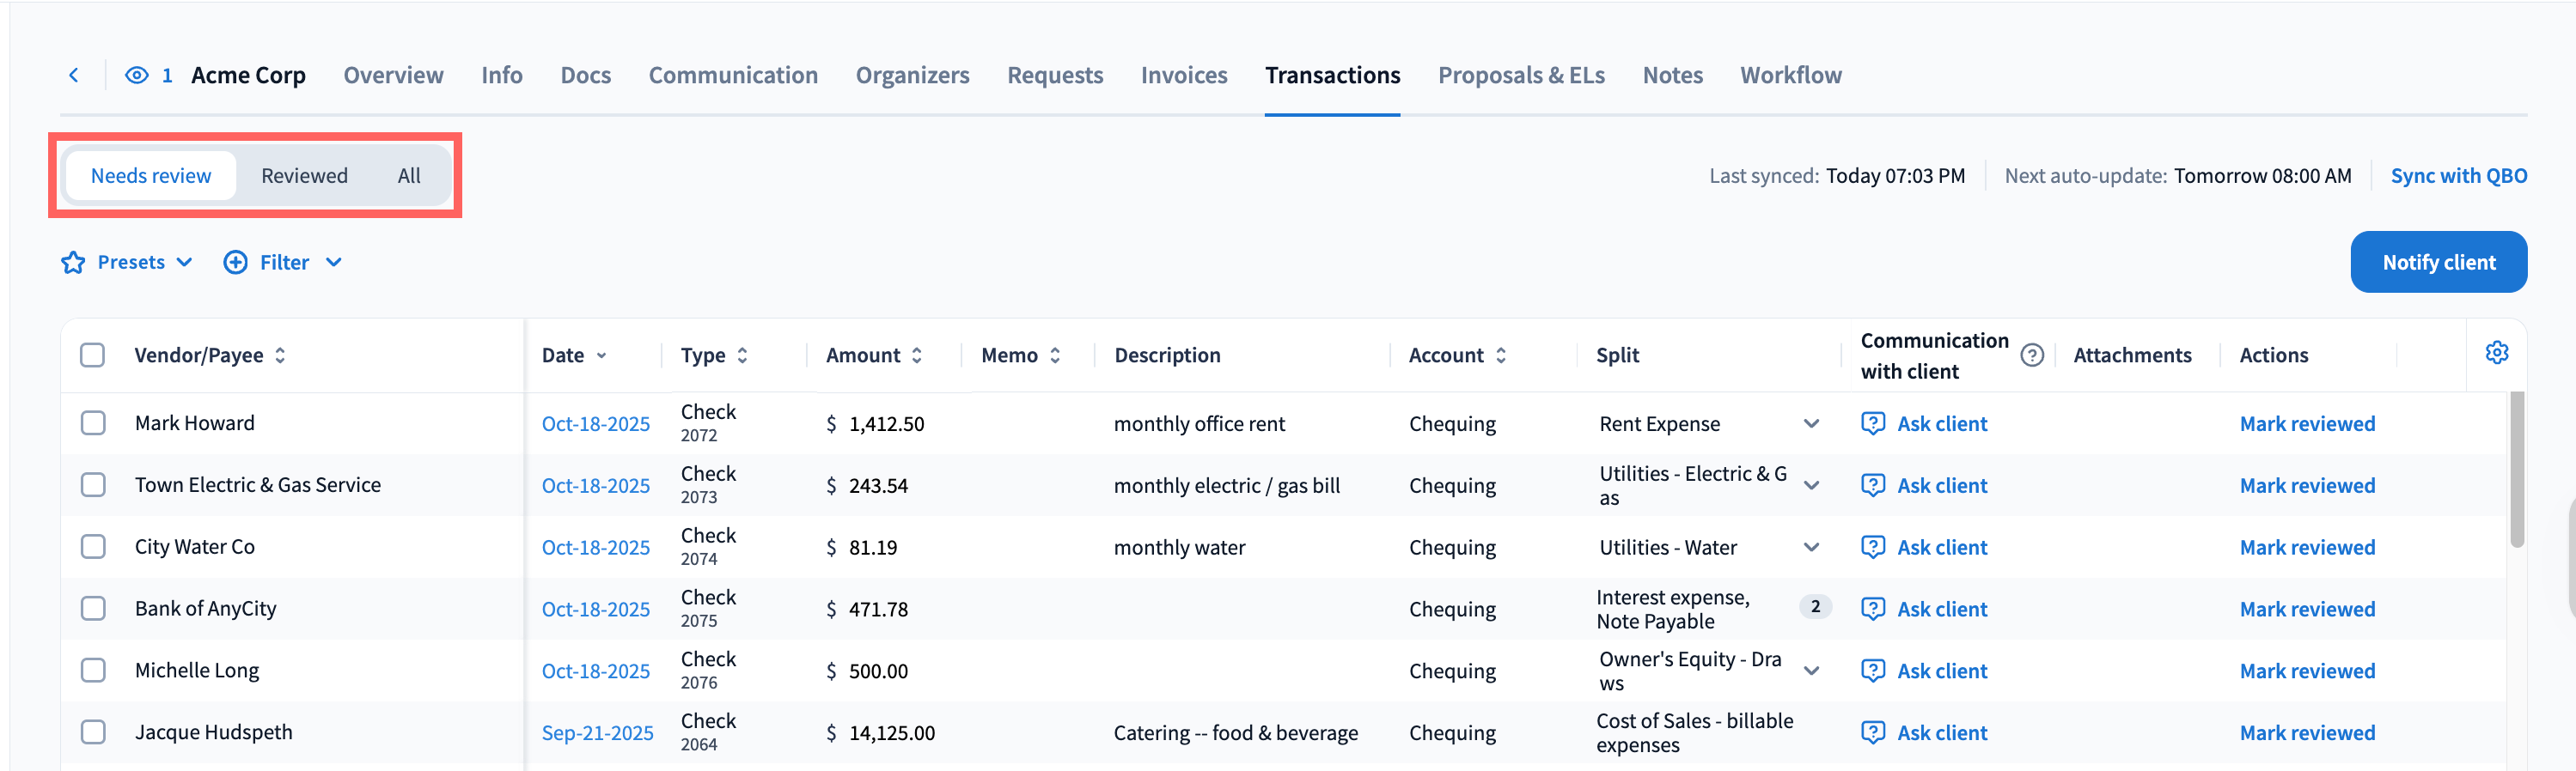The image size is (2576, 771).
Task: Open the Organizers tab
Action: [912, 75]
